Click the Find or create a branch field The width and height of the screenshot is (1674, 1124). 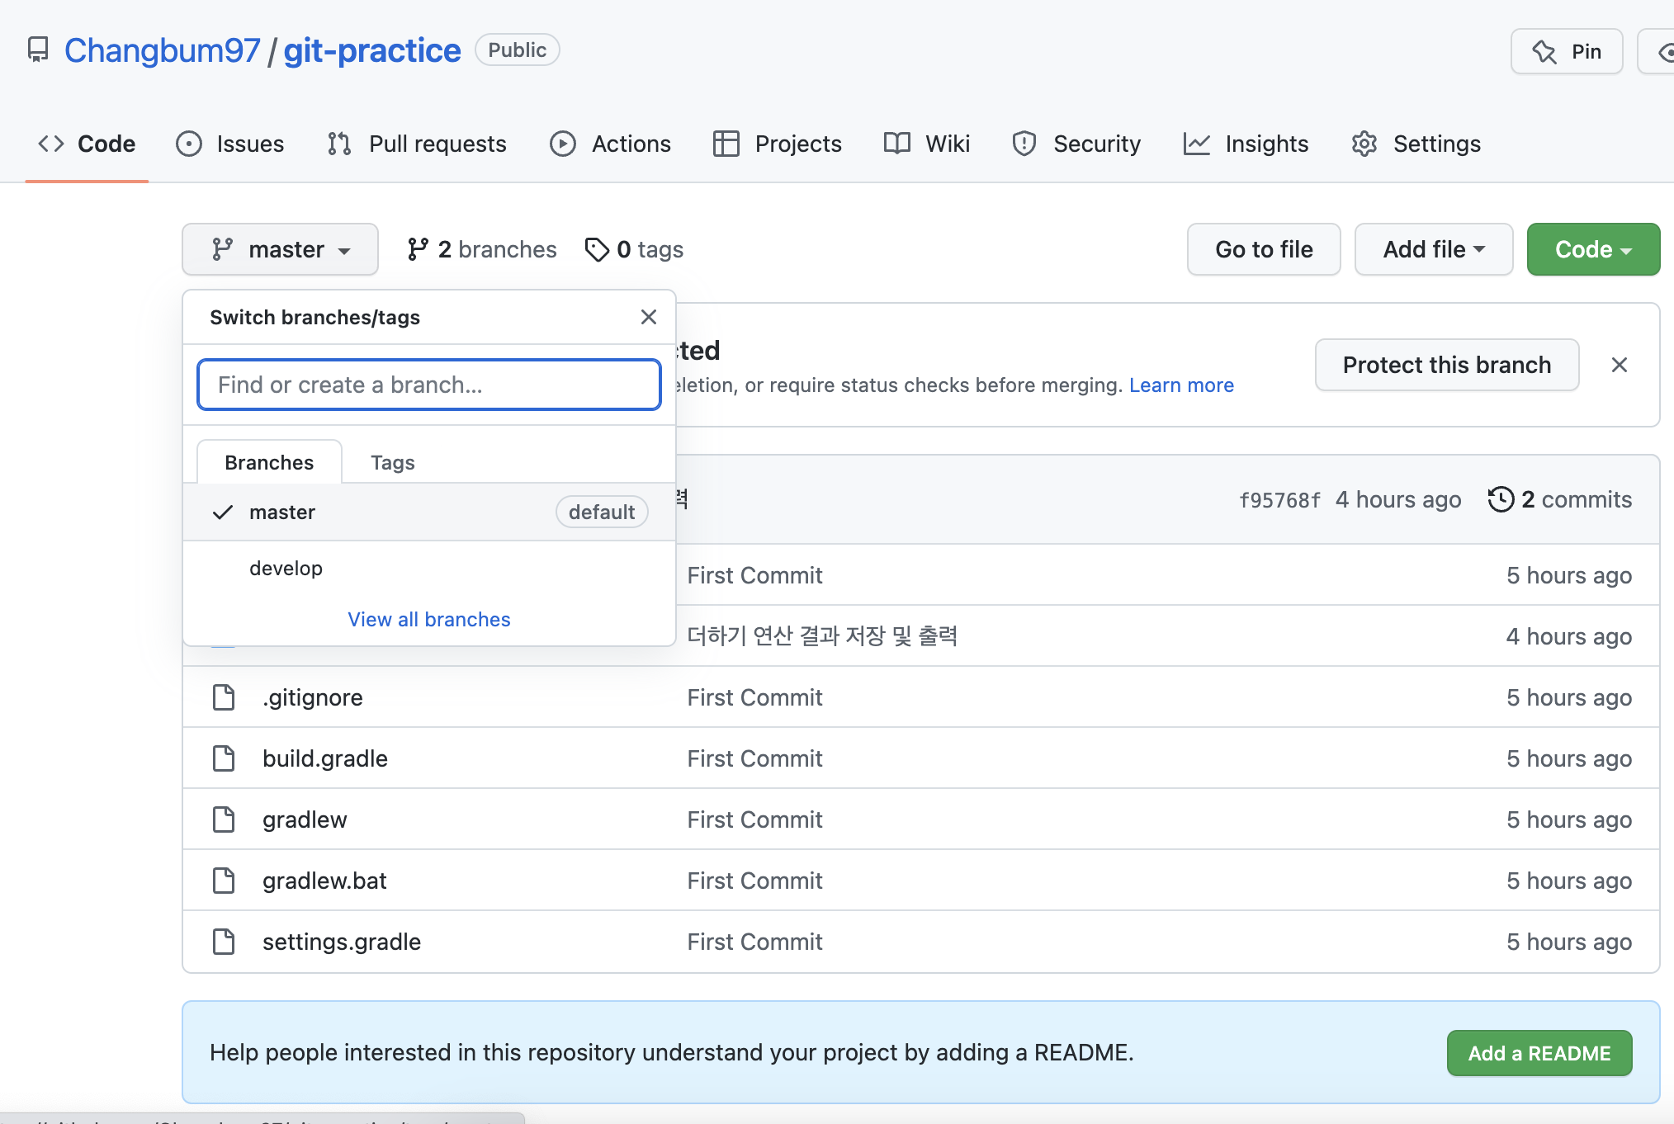pyautogui.click(x=428, y=385)
